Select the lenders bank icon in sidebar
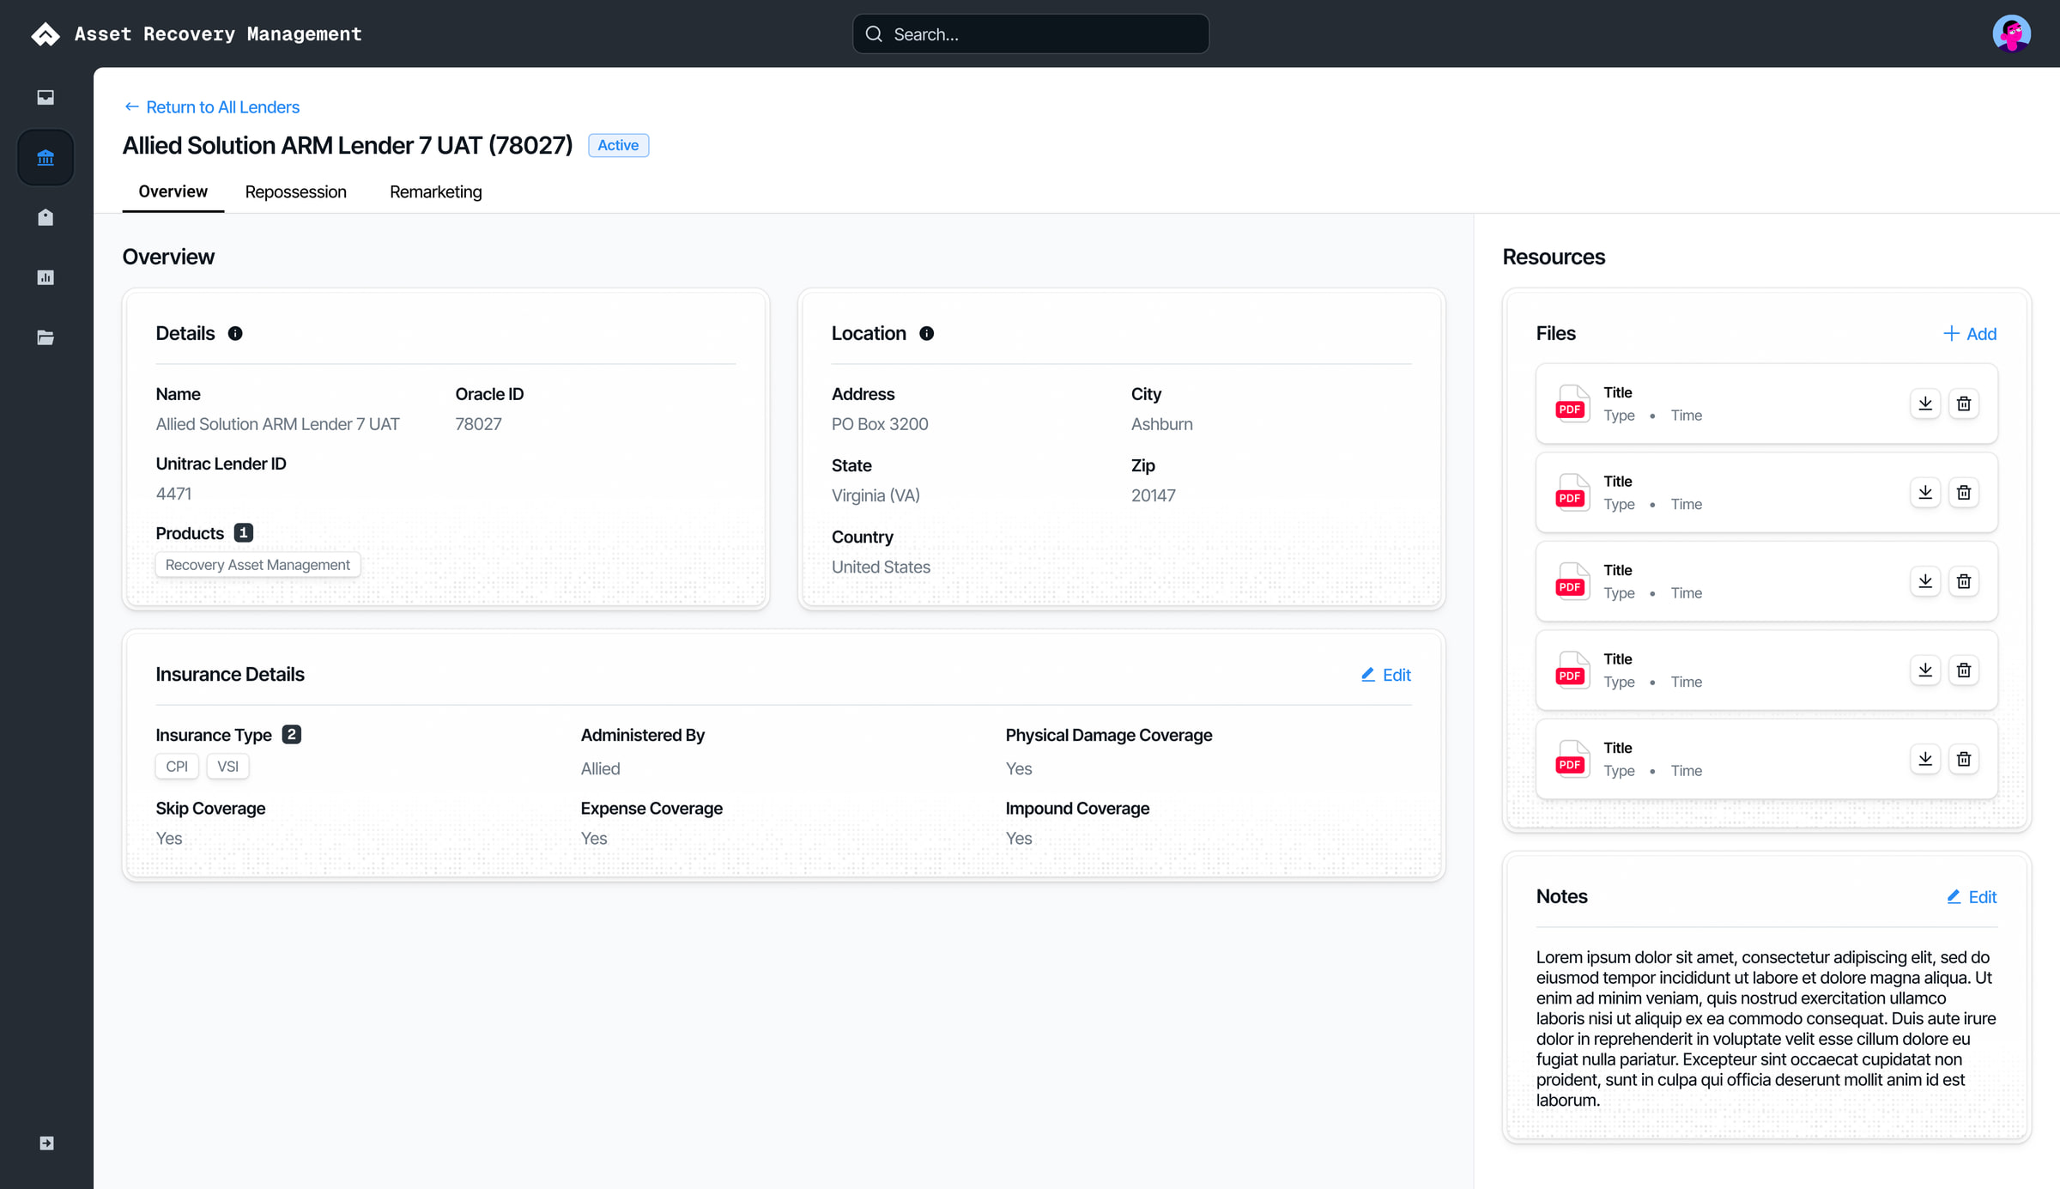Screen dimensions: 2060x1189 point(45,157)
